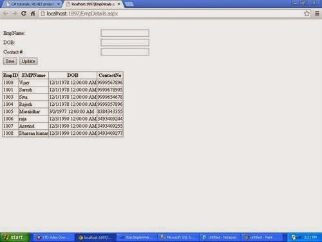The image size is (322, 242).
Task: Switch to YTD Video Downloader in taskbar
Action: tap(53, 237)
